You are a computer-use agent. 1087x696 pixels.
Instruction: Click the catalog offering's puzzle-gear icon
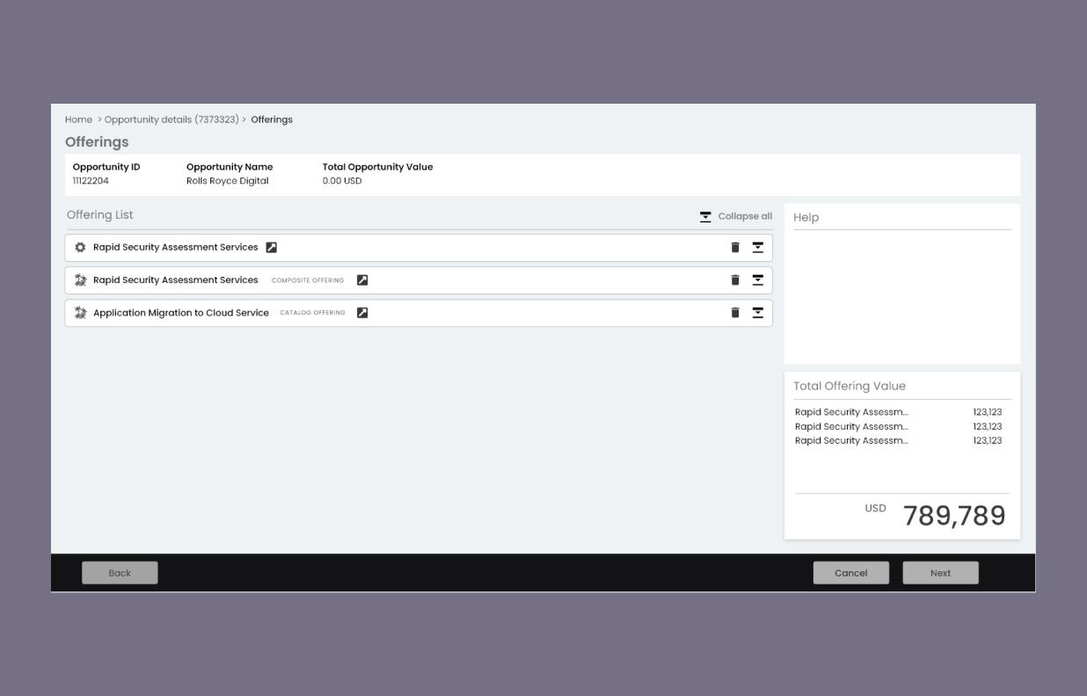pyautogui.click(x=81, y=313)
